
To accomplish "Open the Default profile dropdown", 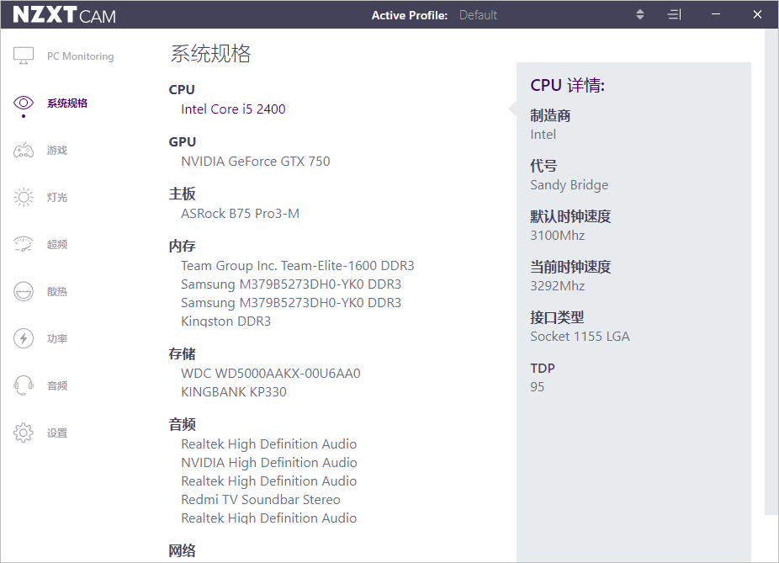I will pos(478,15).
